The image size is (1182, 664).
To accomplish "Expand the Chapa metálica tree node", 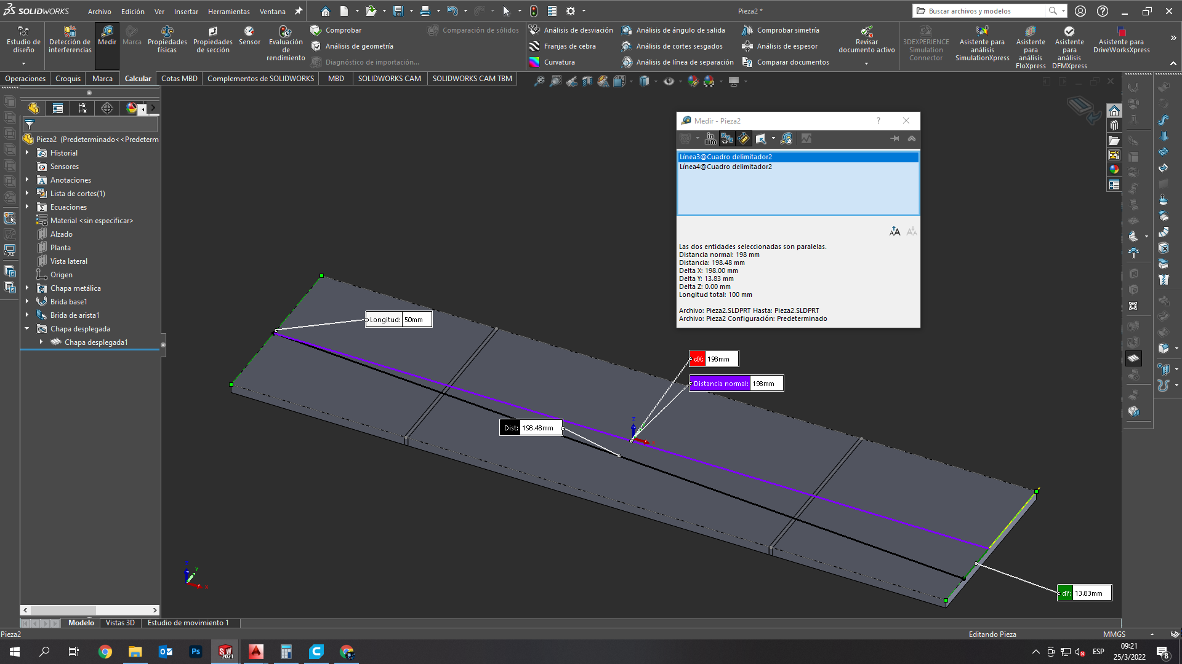I will [27, 288].
